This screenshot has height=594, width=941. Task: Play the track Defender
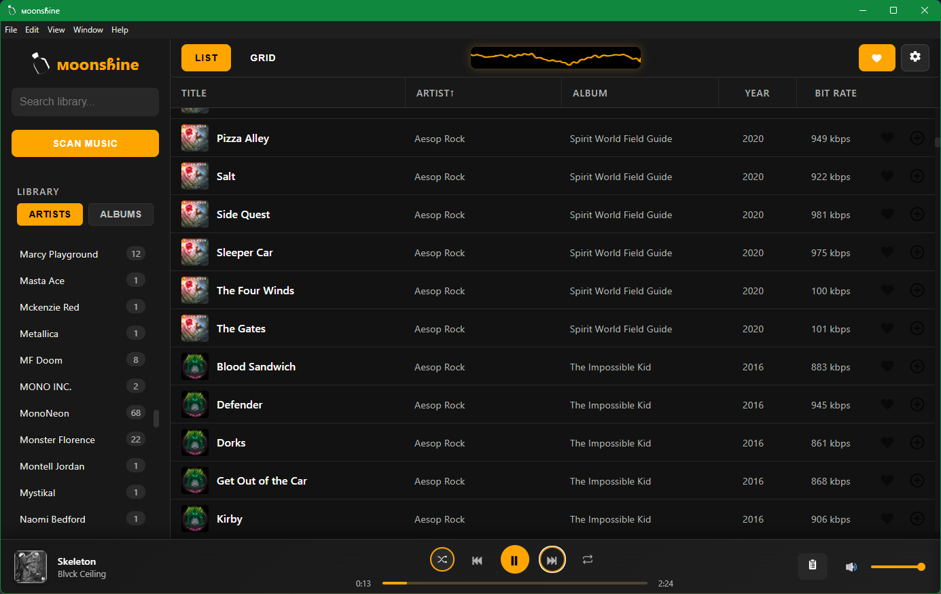tap(239, 404)
